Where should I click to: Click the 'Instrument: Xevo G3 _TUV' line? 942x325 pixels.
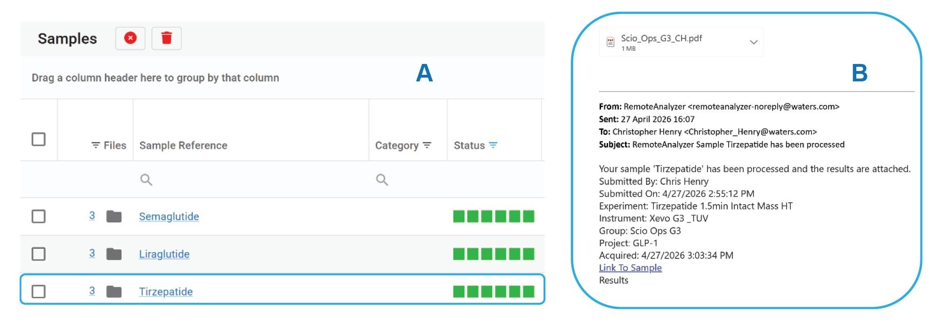point(653,218)
